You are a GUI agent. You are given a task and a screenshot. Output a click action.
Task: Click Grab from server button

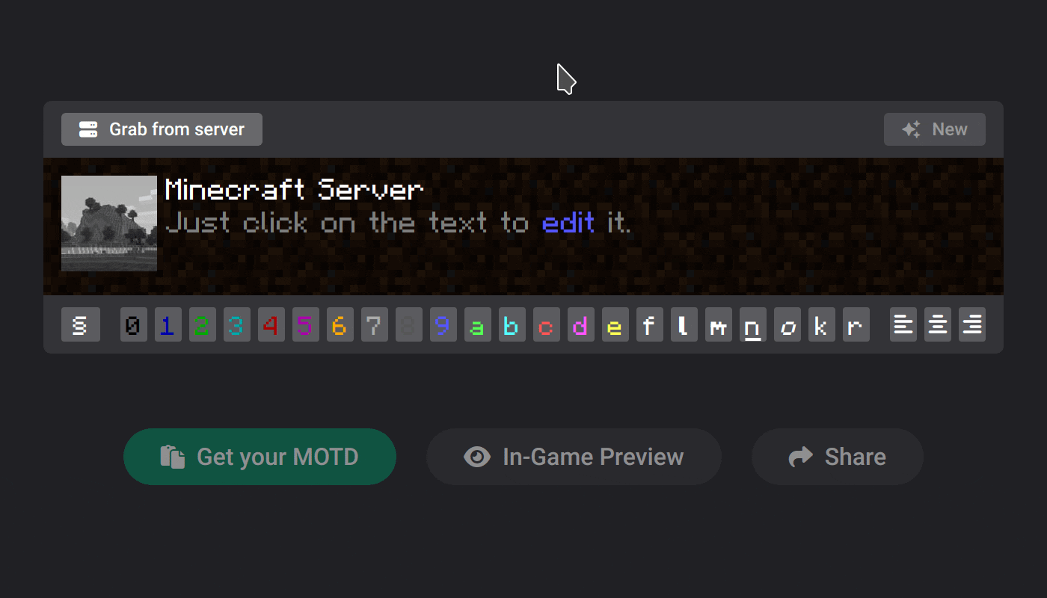[162, 129]
